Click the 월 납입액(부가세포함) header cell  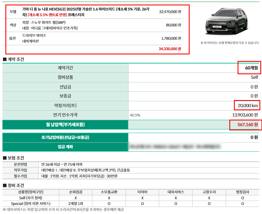pyautogui.click(x=65, y=125)
